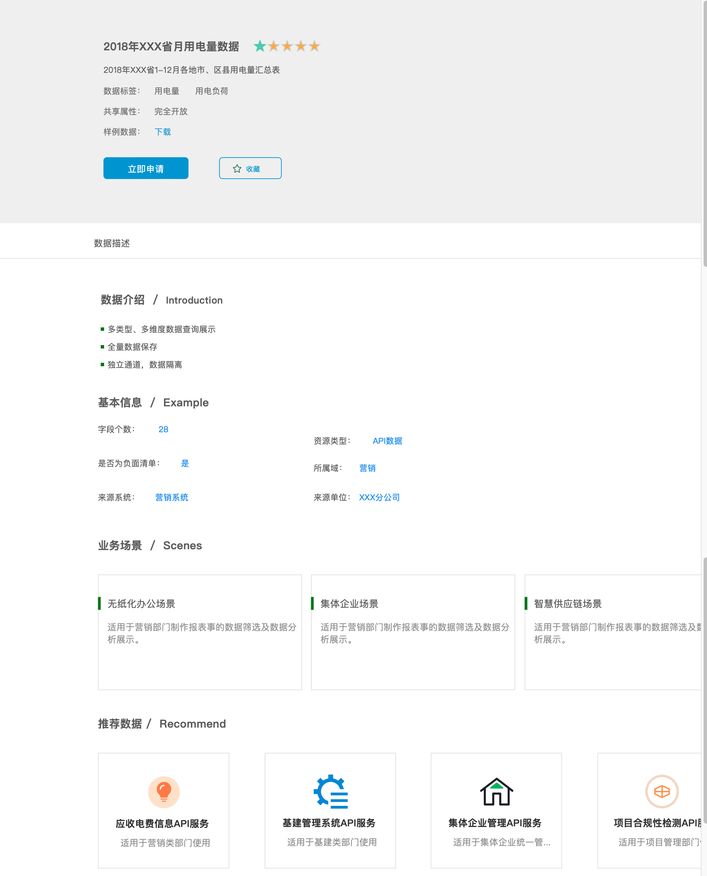Viewport: 707px width, 876px height.
Task: Click 适用于基建类部门使用 caption
Action: [x=332, y=842]
